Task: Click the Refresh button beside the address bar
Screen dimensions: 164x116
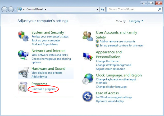Action: pos(103,9)
